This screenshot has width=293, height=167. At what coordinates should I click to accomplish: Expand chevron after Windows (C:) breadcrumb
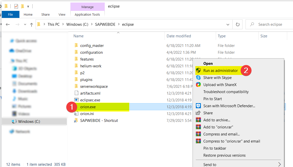coord(92,24)
